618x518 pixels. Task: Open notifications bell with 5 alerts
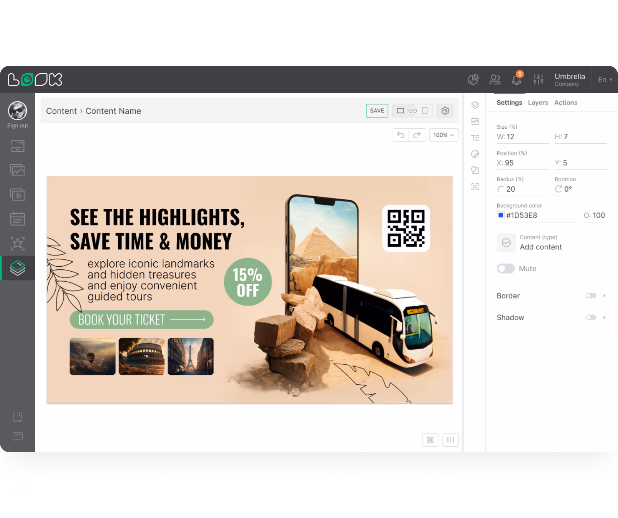(x=516, y=80)
